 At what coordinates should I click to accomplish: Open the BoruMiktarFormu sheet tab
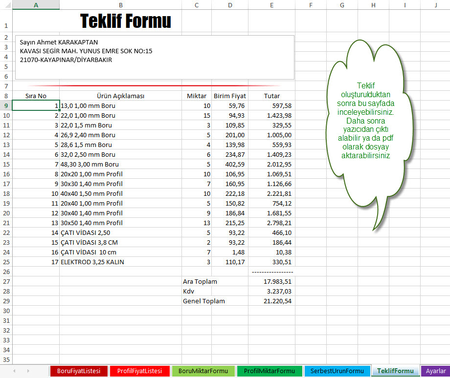(203, 371)
